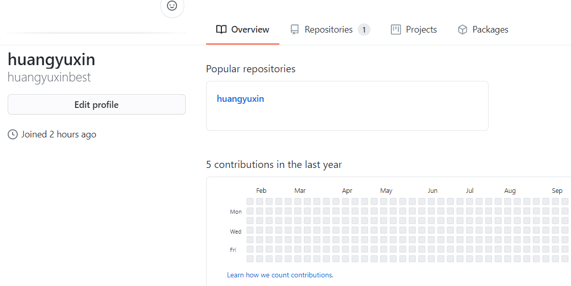
Task: Click the Overview book icon
Action: pos(221,30)
